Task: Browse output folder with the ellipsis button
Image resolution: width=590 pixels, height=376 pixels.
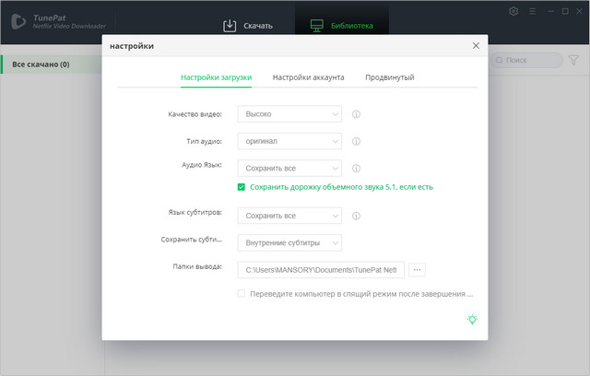Action: coord(418,270)
